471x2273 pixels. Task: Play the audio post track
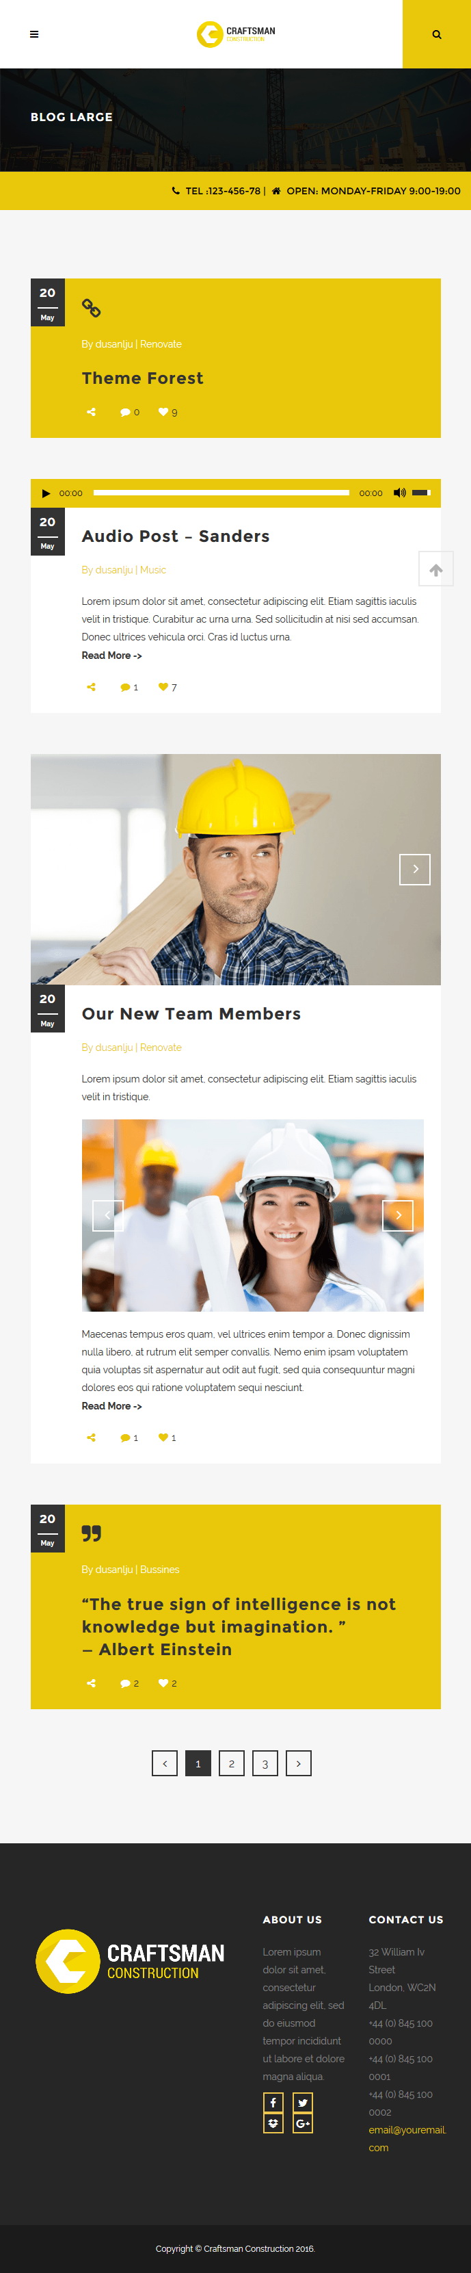pyautogui.click(x=46, y=493)
